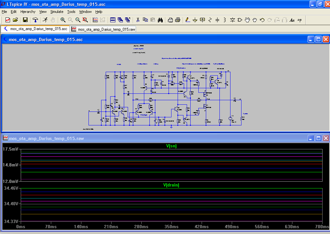Click the Zoom Out magnifier icon
330x234 pixels.
coord(78,20)
